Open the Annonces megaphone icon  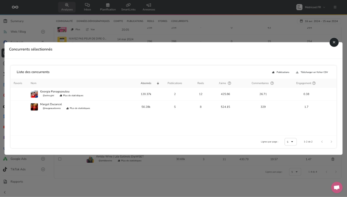149,5
